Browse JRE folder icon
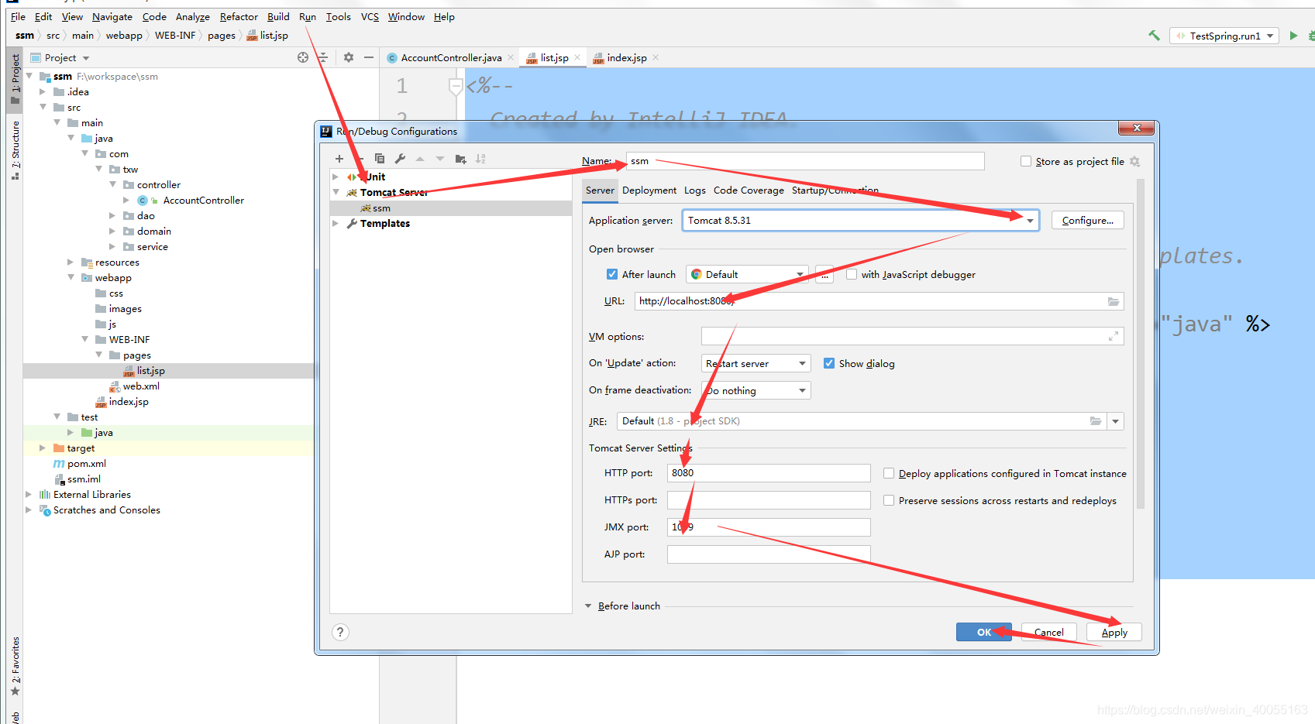Image resolution: width=1315 pixels, height=724 pixels. [x=1096, y=421]
